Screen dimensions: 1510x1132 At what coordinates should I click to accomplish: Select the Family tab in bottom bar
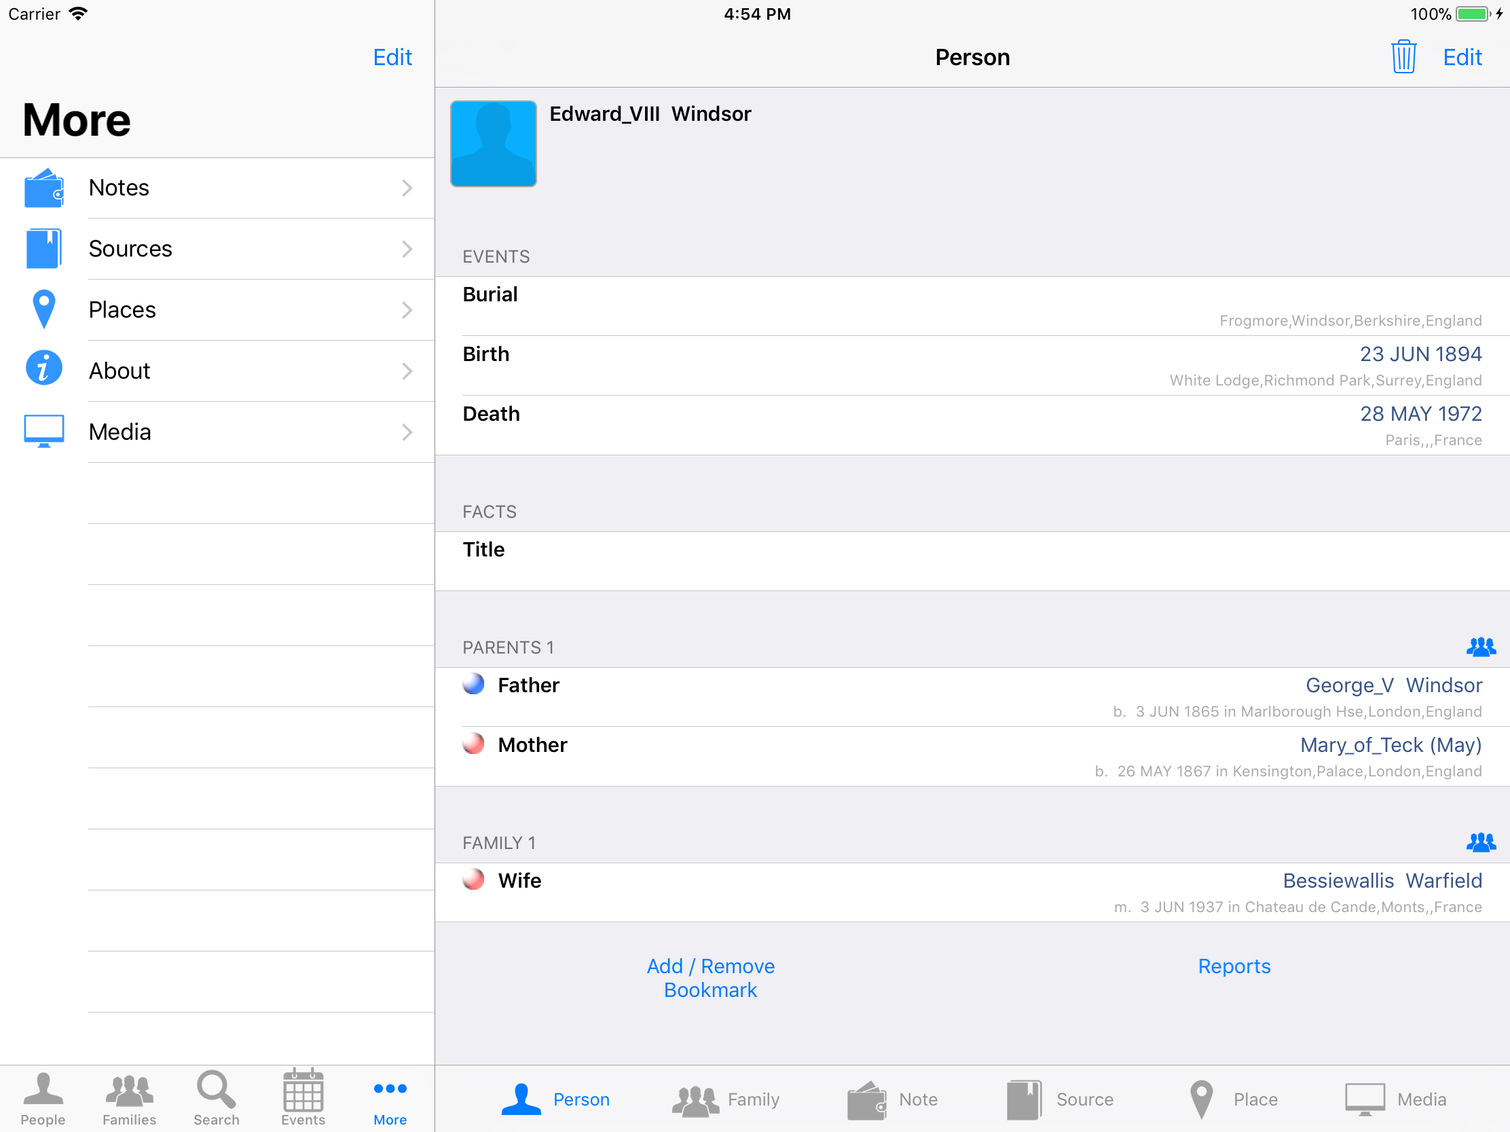pyautogui.click(x=726, y=1099)
